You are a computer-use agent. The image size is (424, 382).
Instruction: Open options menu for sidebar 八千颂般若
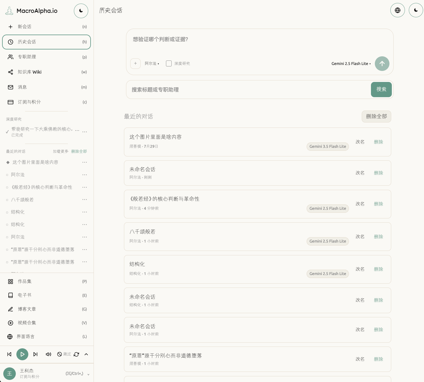click(x=85, y=200)
